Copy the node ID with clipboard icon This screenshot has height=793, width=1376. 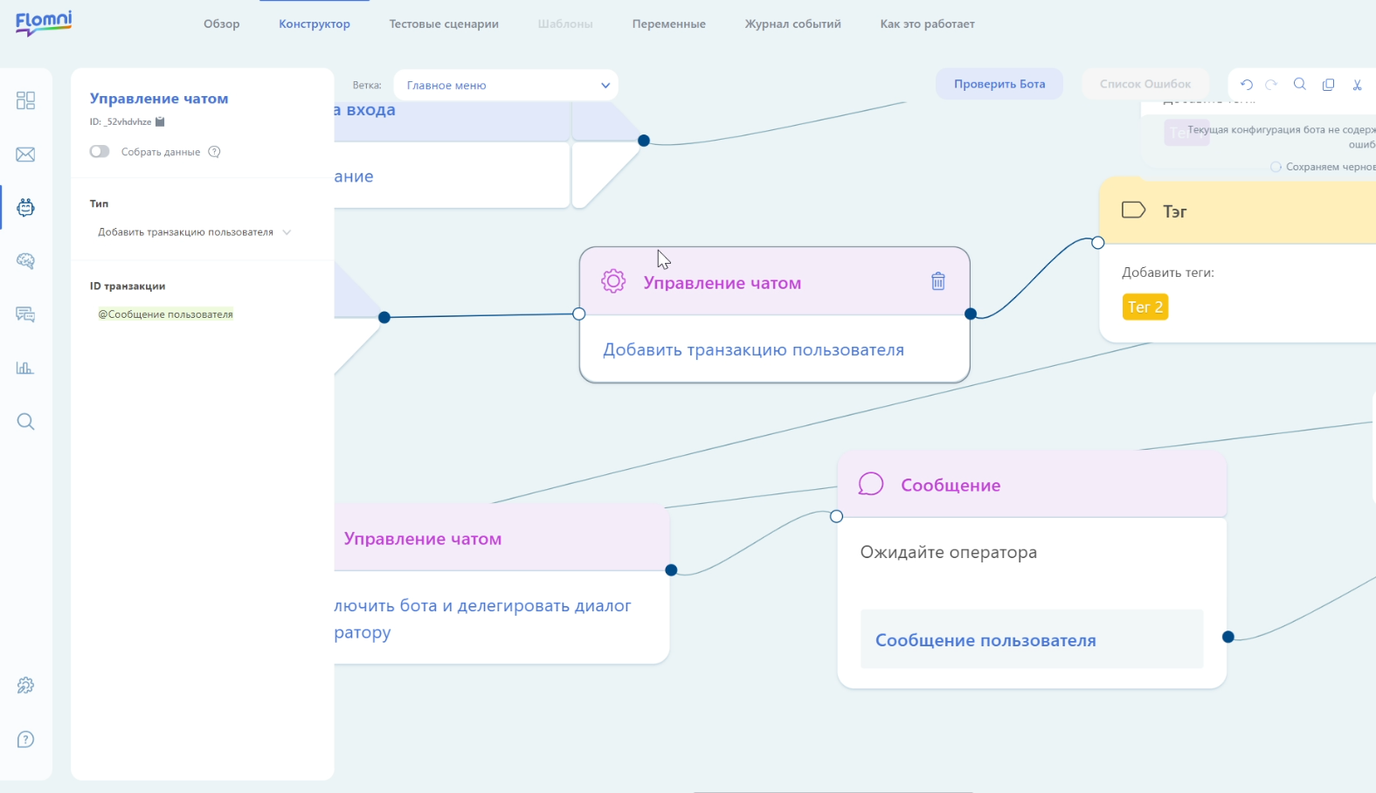pos(160,122)
